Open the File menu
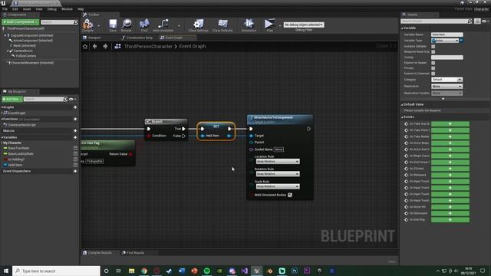Image resolution: width=491 pixels, height=276 pixels. pyautogui.click(x=5, y=9)
